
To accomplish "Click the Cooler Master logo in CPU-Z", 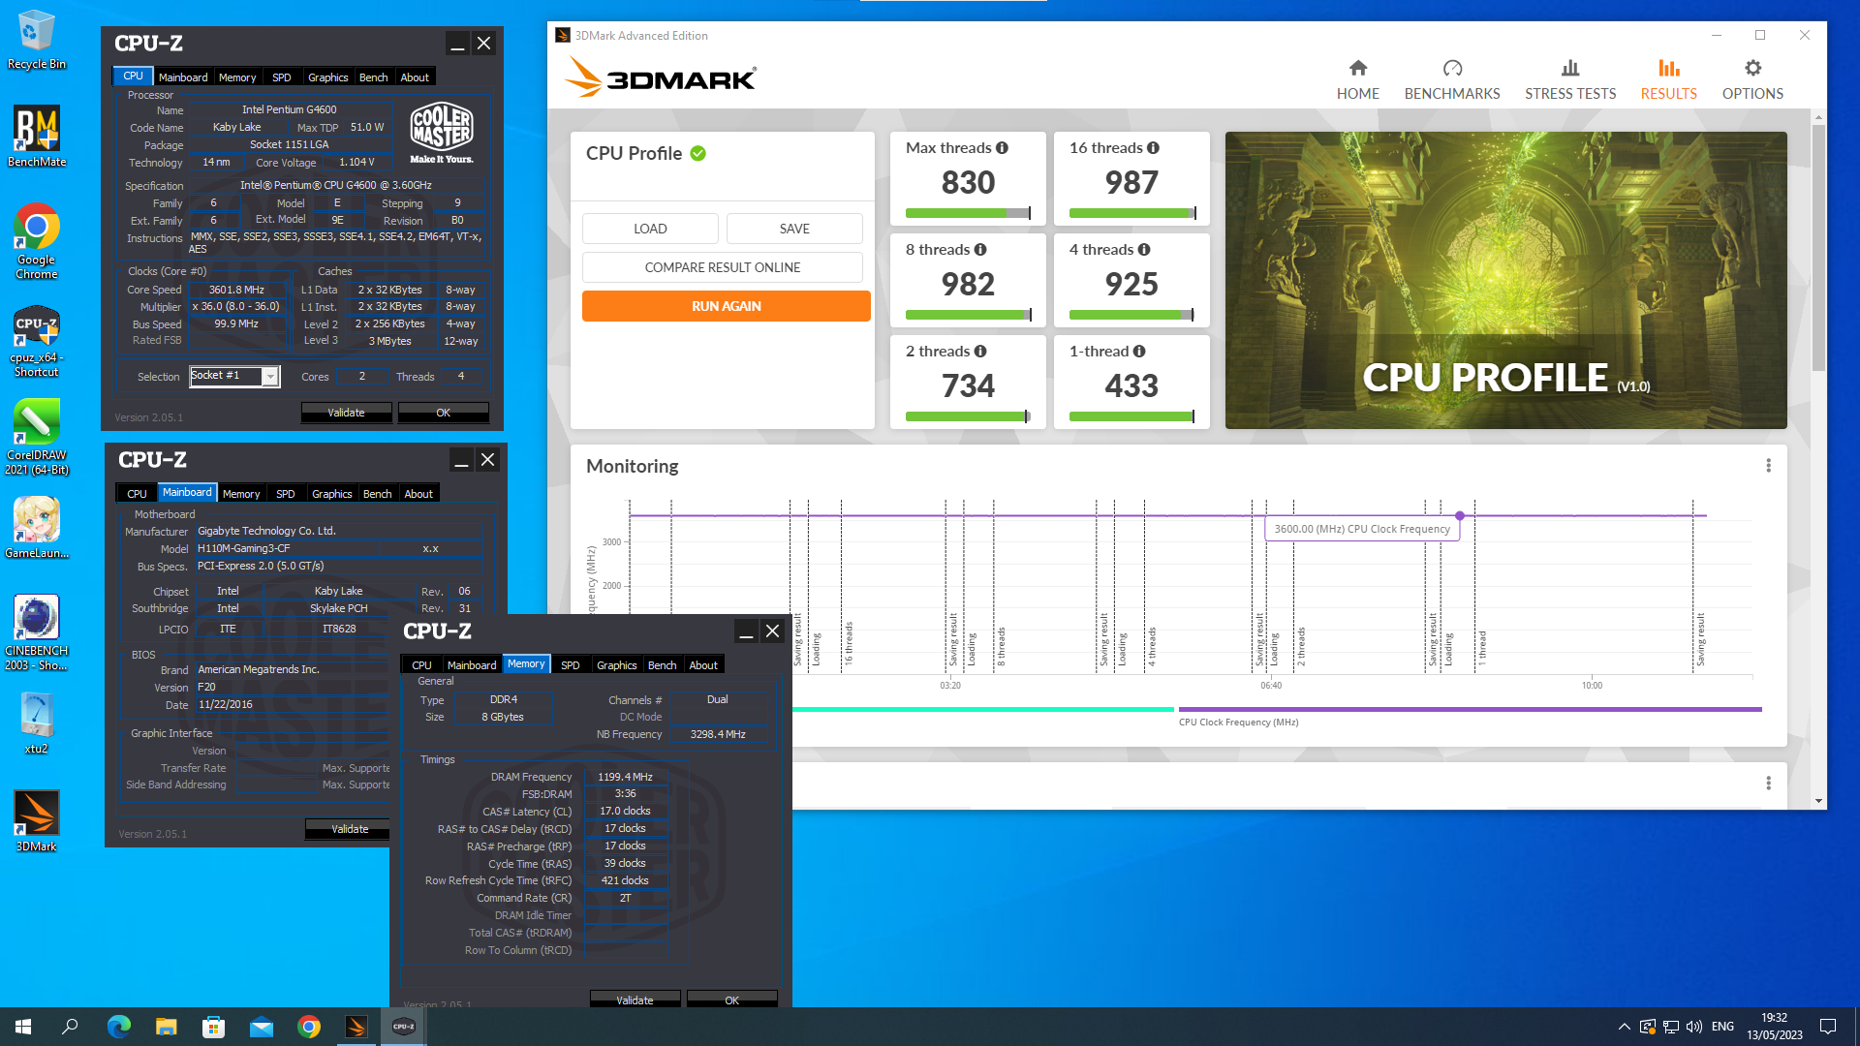I will coord(442,133).
